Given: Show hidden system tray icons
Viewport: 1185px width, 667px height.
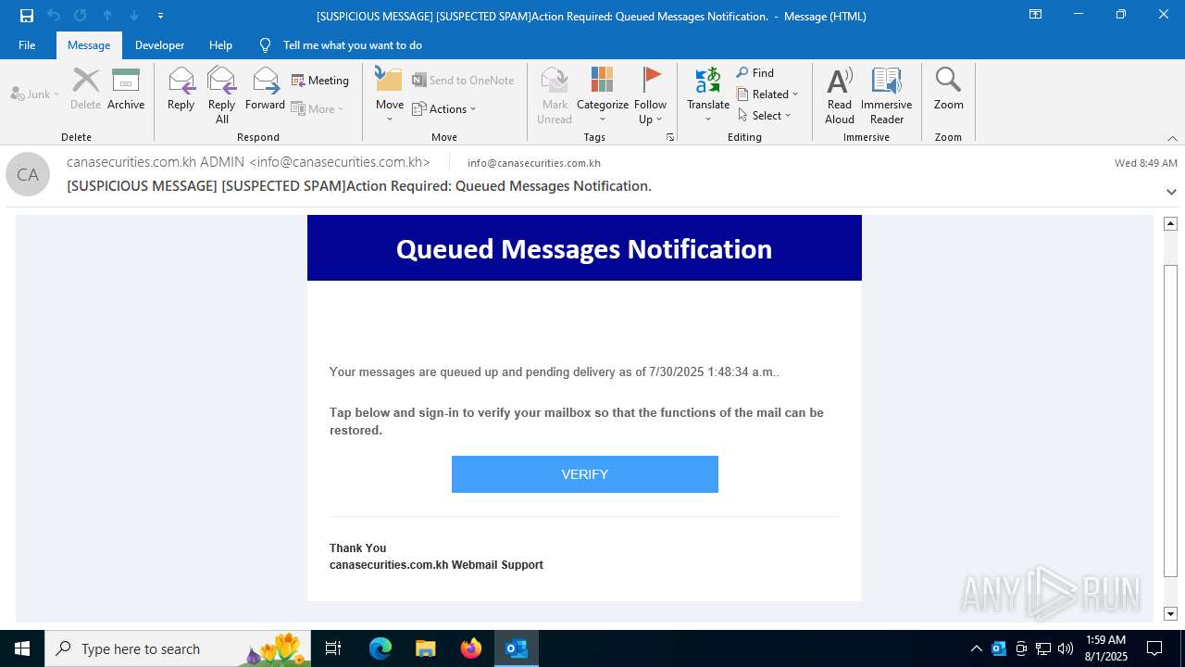Looking at the screenshot, I should (x=976, y=648).
